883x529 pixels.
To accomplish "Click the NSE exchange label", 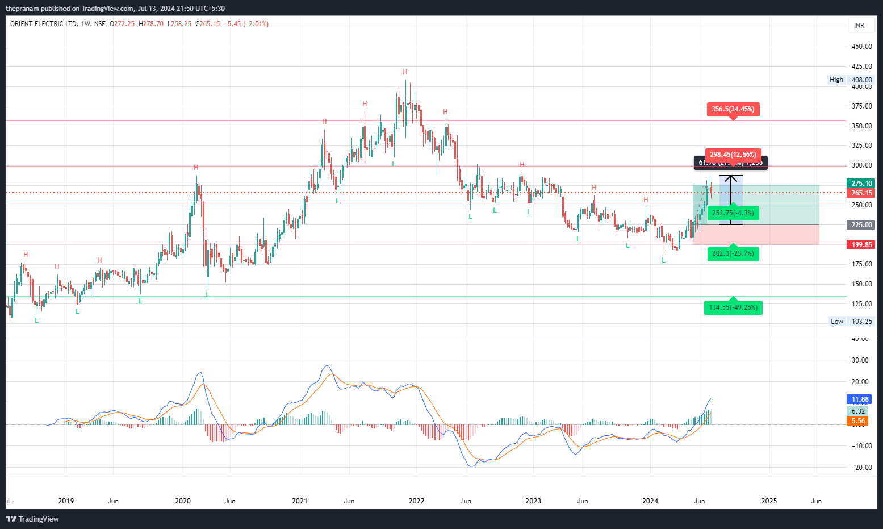I will (x=100, y=24).
